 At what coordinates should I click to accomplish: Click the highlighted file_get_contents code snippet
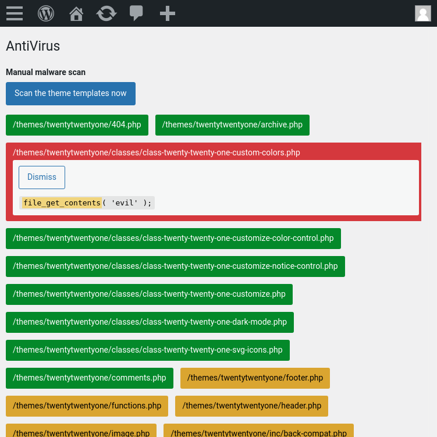(62, 202)
